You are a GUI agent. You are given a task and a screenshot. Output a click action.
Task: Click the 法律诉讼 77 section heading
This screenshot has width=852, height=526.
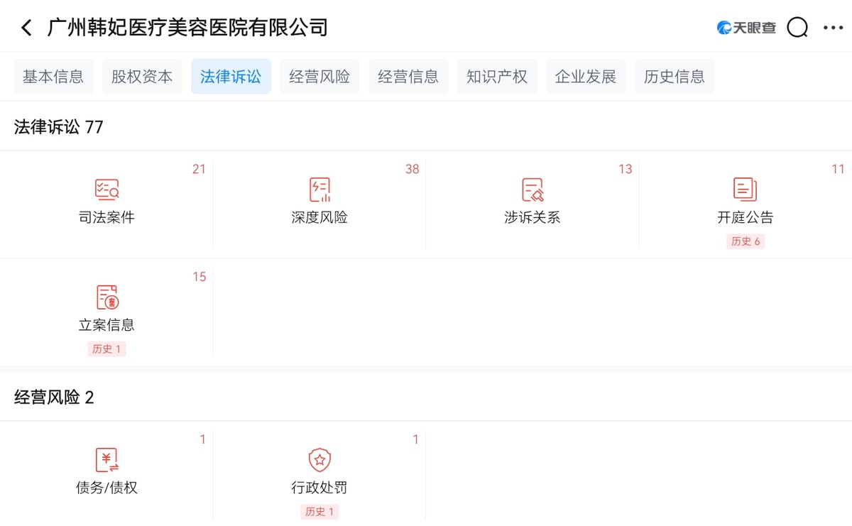coord(59,127)
